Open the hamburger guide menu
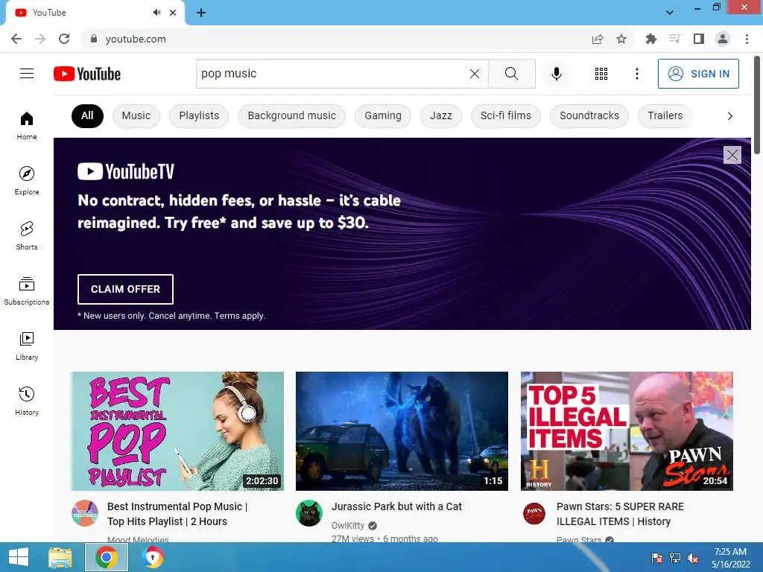 [x=27, y=74]
